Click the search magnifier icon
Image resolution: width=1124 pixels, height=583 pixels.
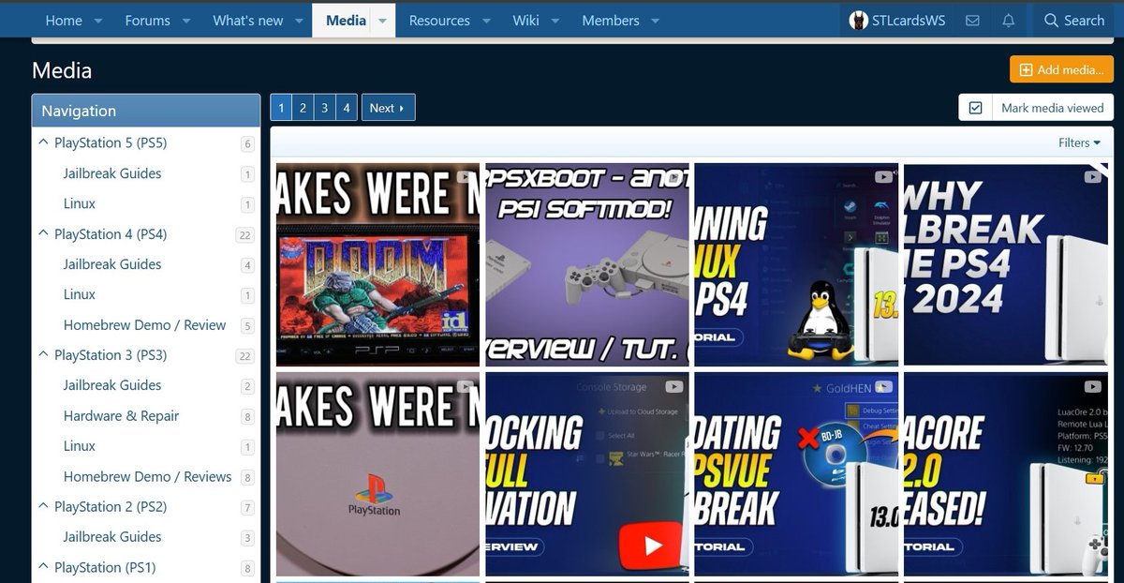(x=1051, y=21)
